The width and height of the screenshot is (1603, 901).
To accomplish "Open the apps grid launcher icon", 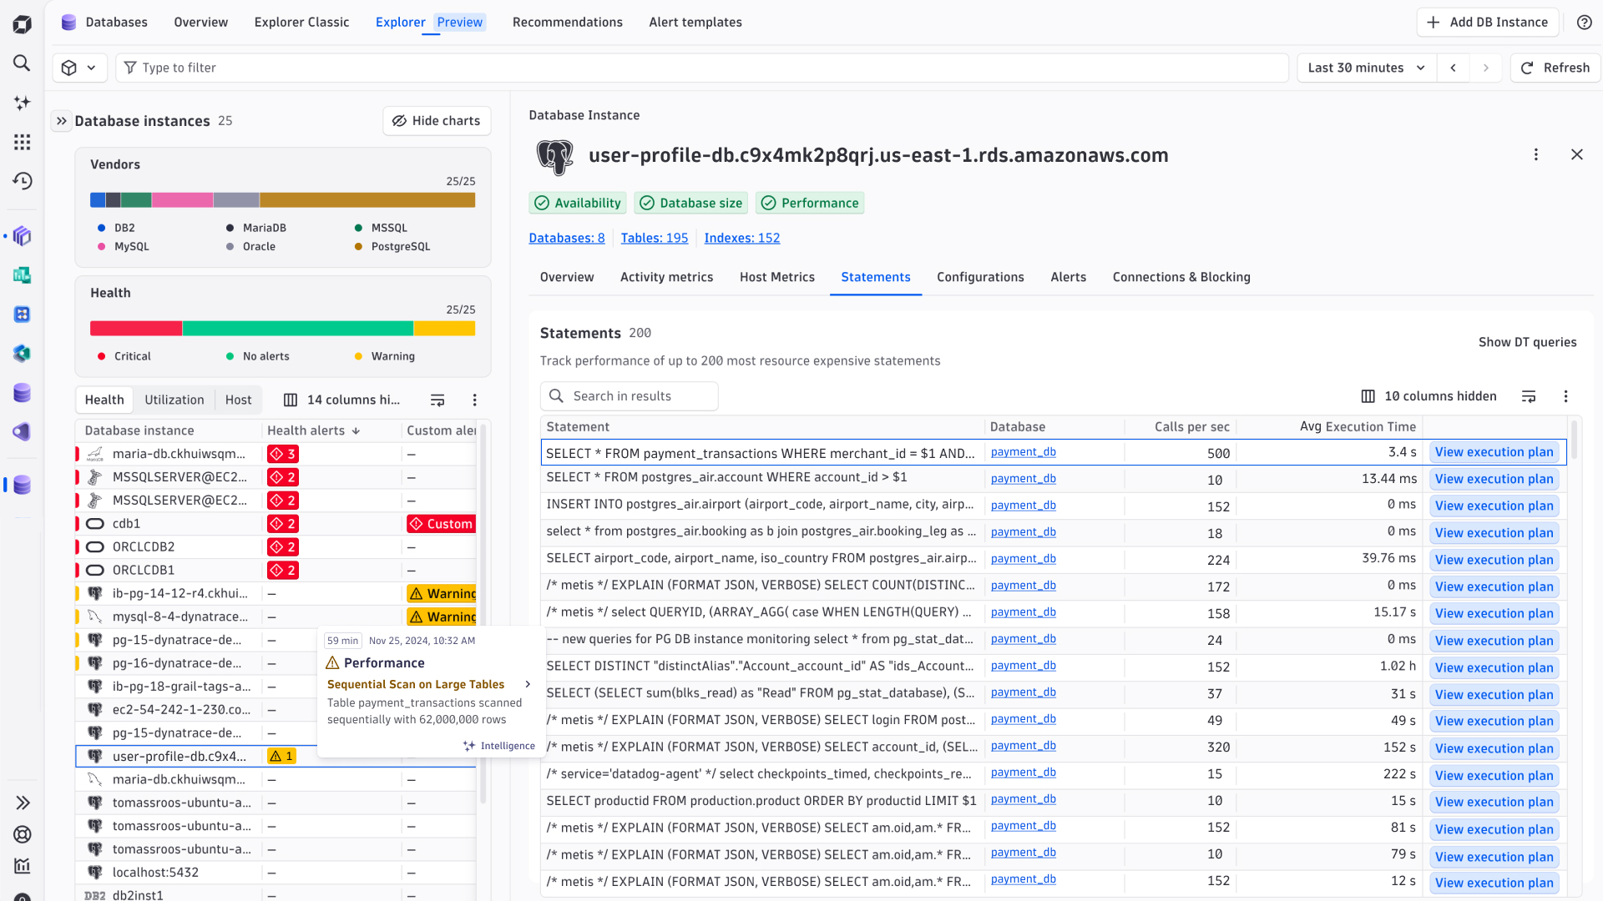I will 23,142.
